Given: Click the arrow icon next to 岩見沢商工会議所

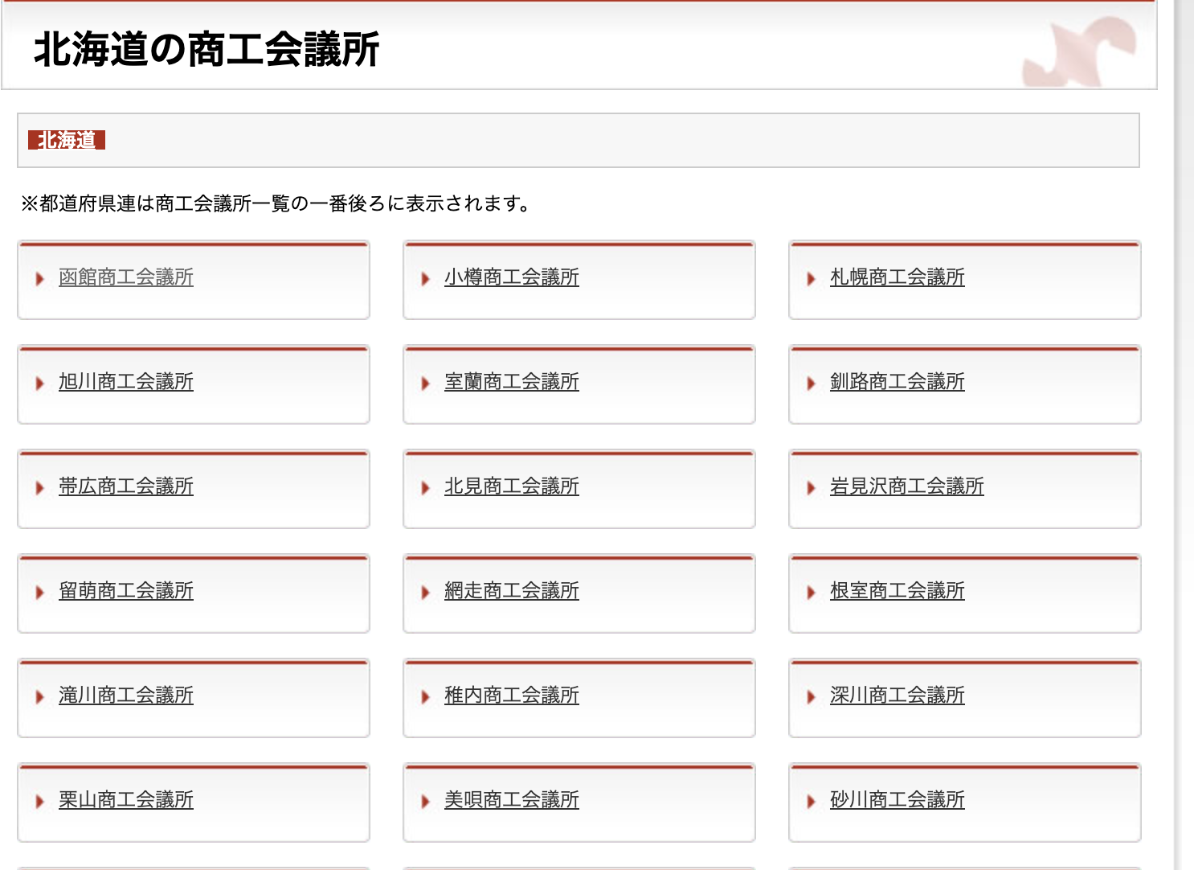Looking at the screenshot, I should (811, 488).
